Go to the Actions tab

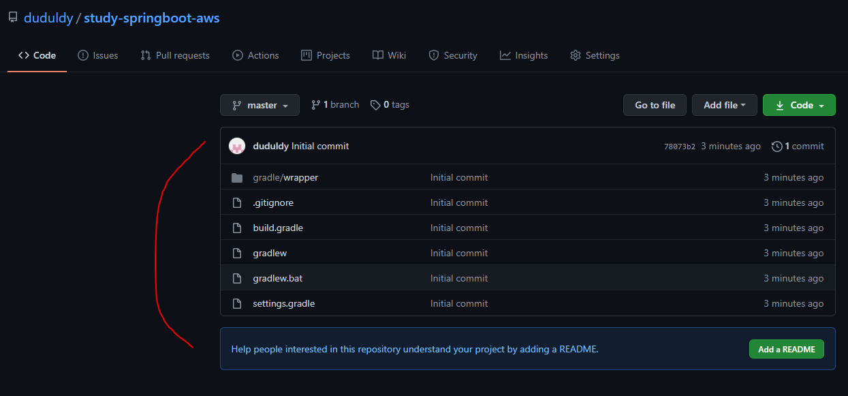(255, 55)
